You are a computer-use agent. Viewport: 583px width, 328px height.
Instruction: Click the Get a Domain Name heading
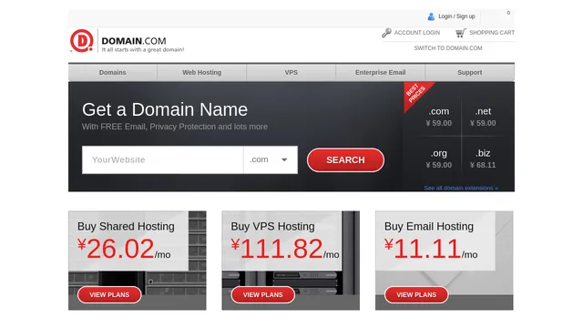point(165,109)
